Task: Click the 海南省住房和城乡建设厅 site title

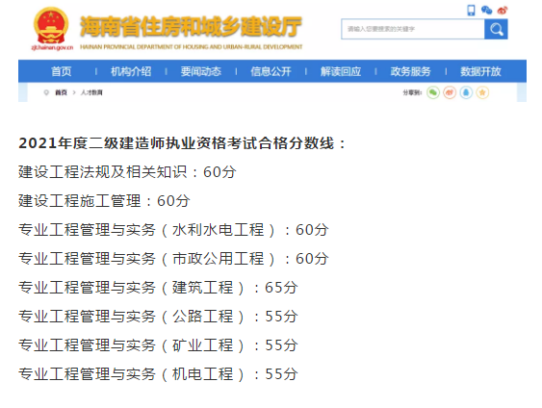Action: point(191,27)
